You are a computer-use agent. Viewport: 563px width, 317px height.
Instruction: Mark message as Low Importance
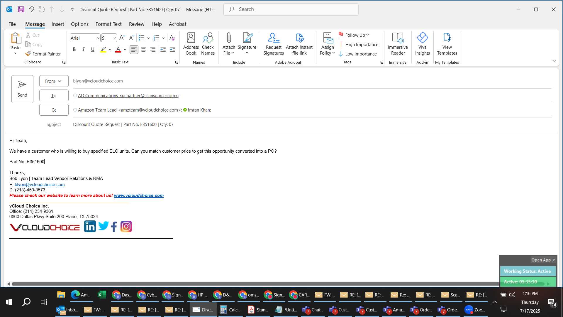(358, 54)
